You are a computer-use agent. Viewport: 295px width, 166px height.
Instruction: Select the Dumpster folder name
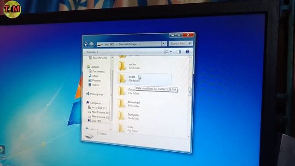tap(133, 115)
